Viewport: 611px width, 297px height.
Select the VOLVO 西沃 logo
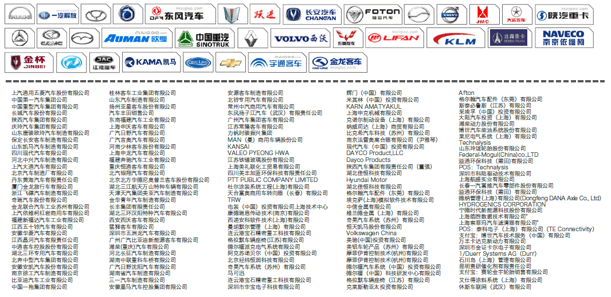click(300, 38)
